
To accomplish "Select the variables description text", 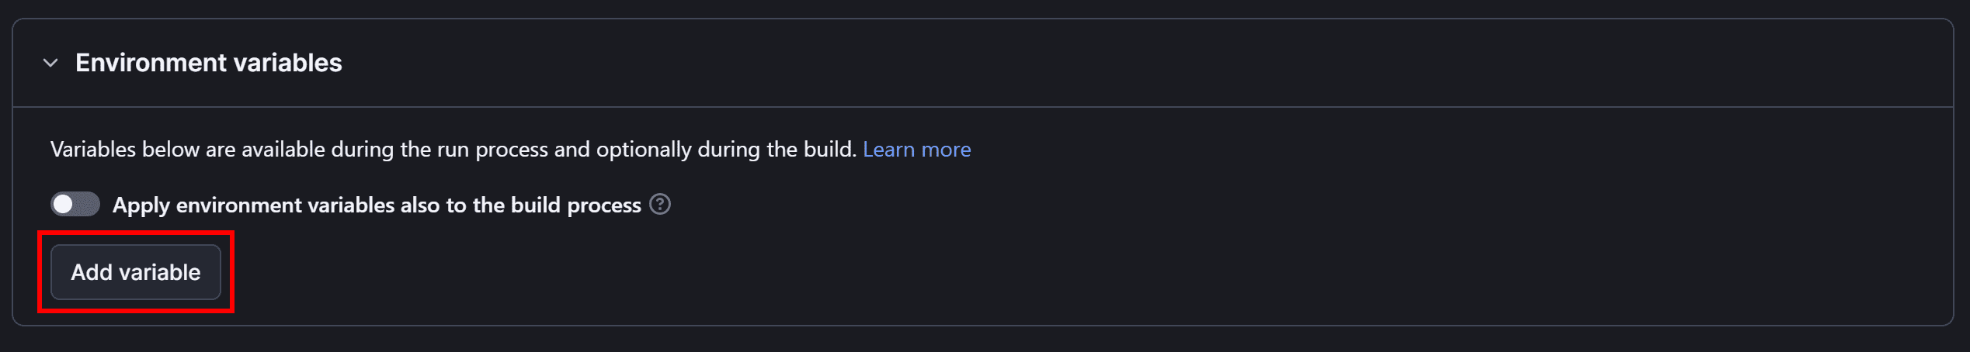I will (453, 149).
